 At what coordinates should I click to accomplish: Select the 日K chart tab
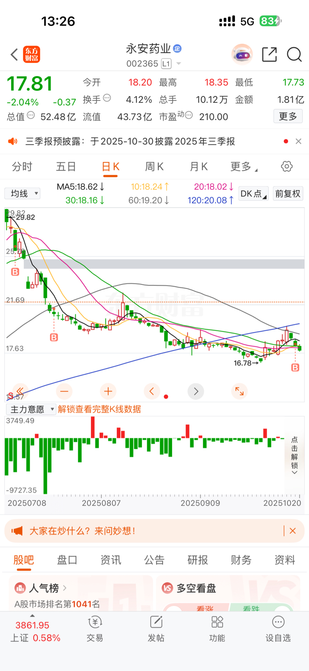click(110, 167)
